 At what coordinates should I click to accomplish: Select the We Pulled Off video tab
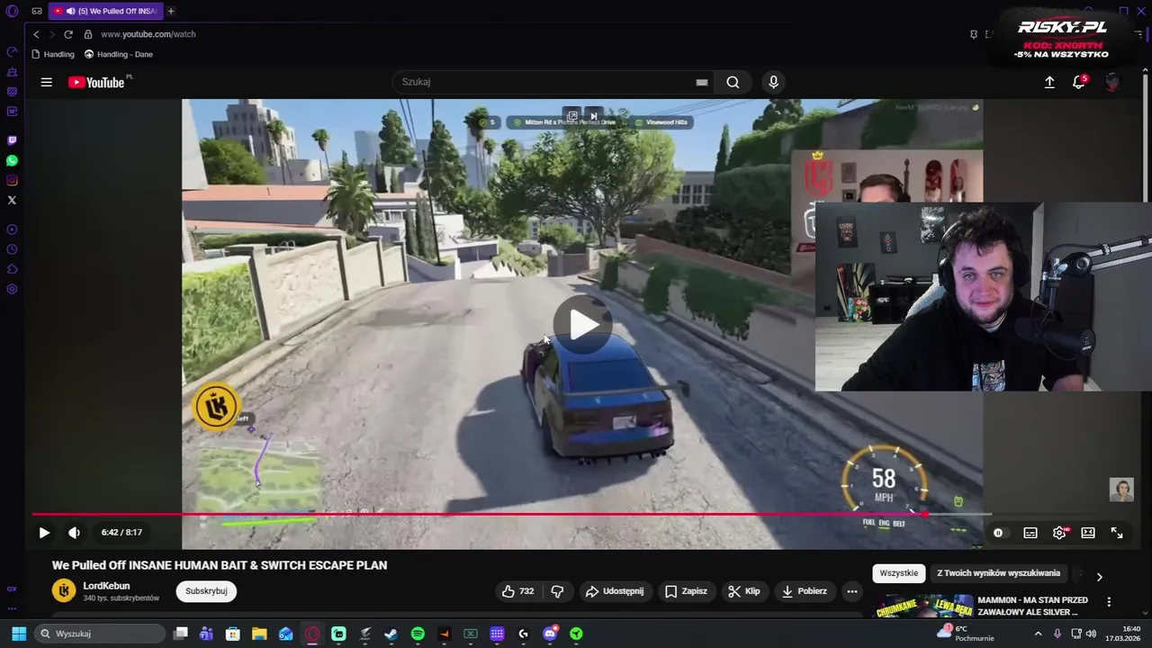click(105, 11)
